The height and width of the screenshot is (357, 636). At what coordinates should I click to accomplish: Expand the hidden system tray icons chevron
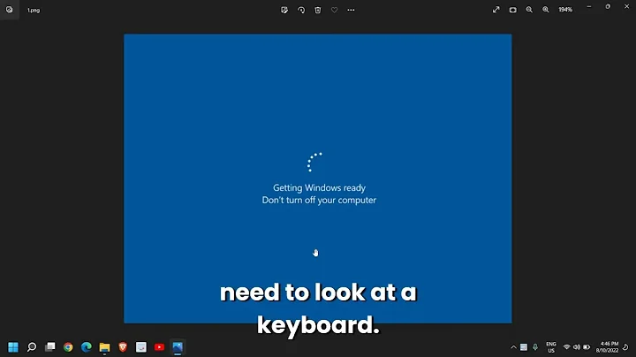513,347
